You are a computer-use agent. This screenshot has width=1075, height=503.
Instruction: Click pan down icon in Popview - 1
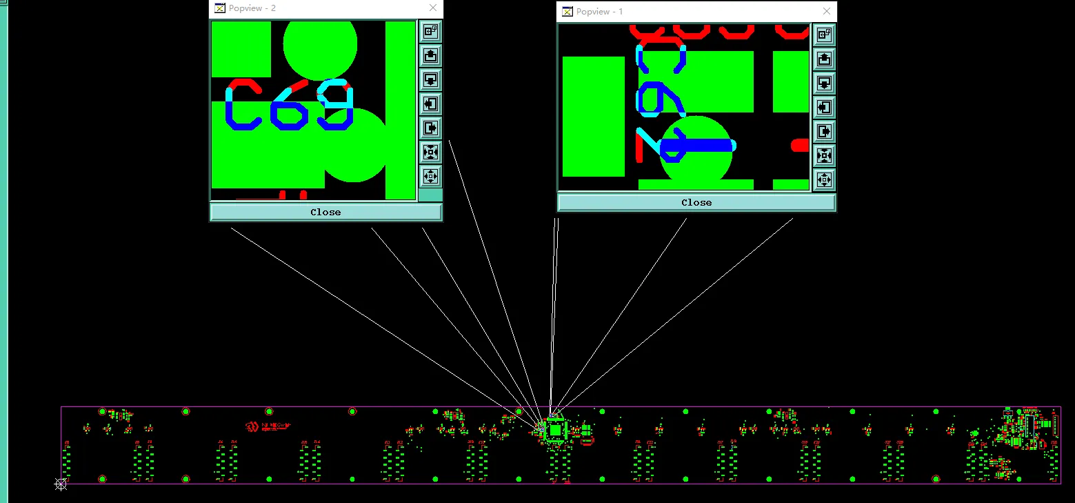824,83
